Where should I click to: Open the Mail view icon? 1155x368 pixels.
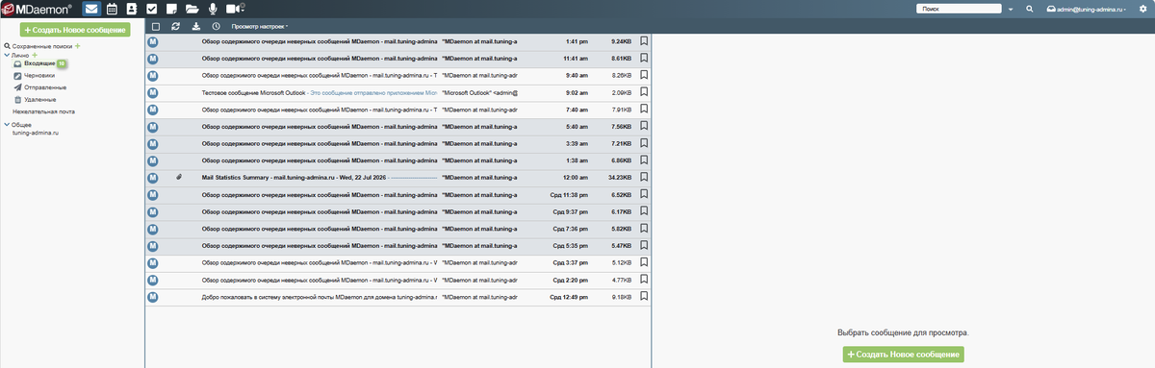pyautogui.click(x=91, y=9)
